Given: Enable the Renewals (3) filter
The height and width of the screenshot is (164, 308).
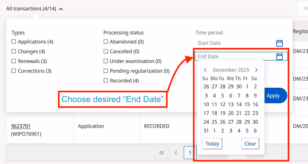Looking at the screenshot, I should point(14,61).
